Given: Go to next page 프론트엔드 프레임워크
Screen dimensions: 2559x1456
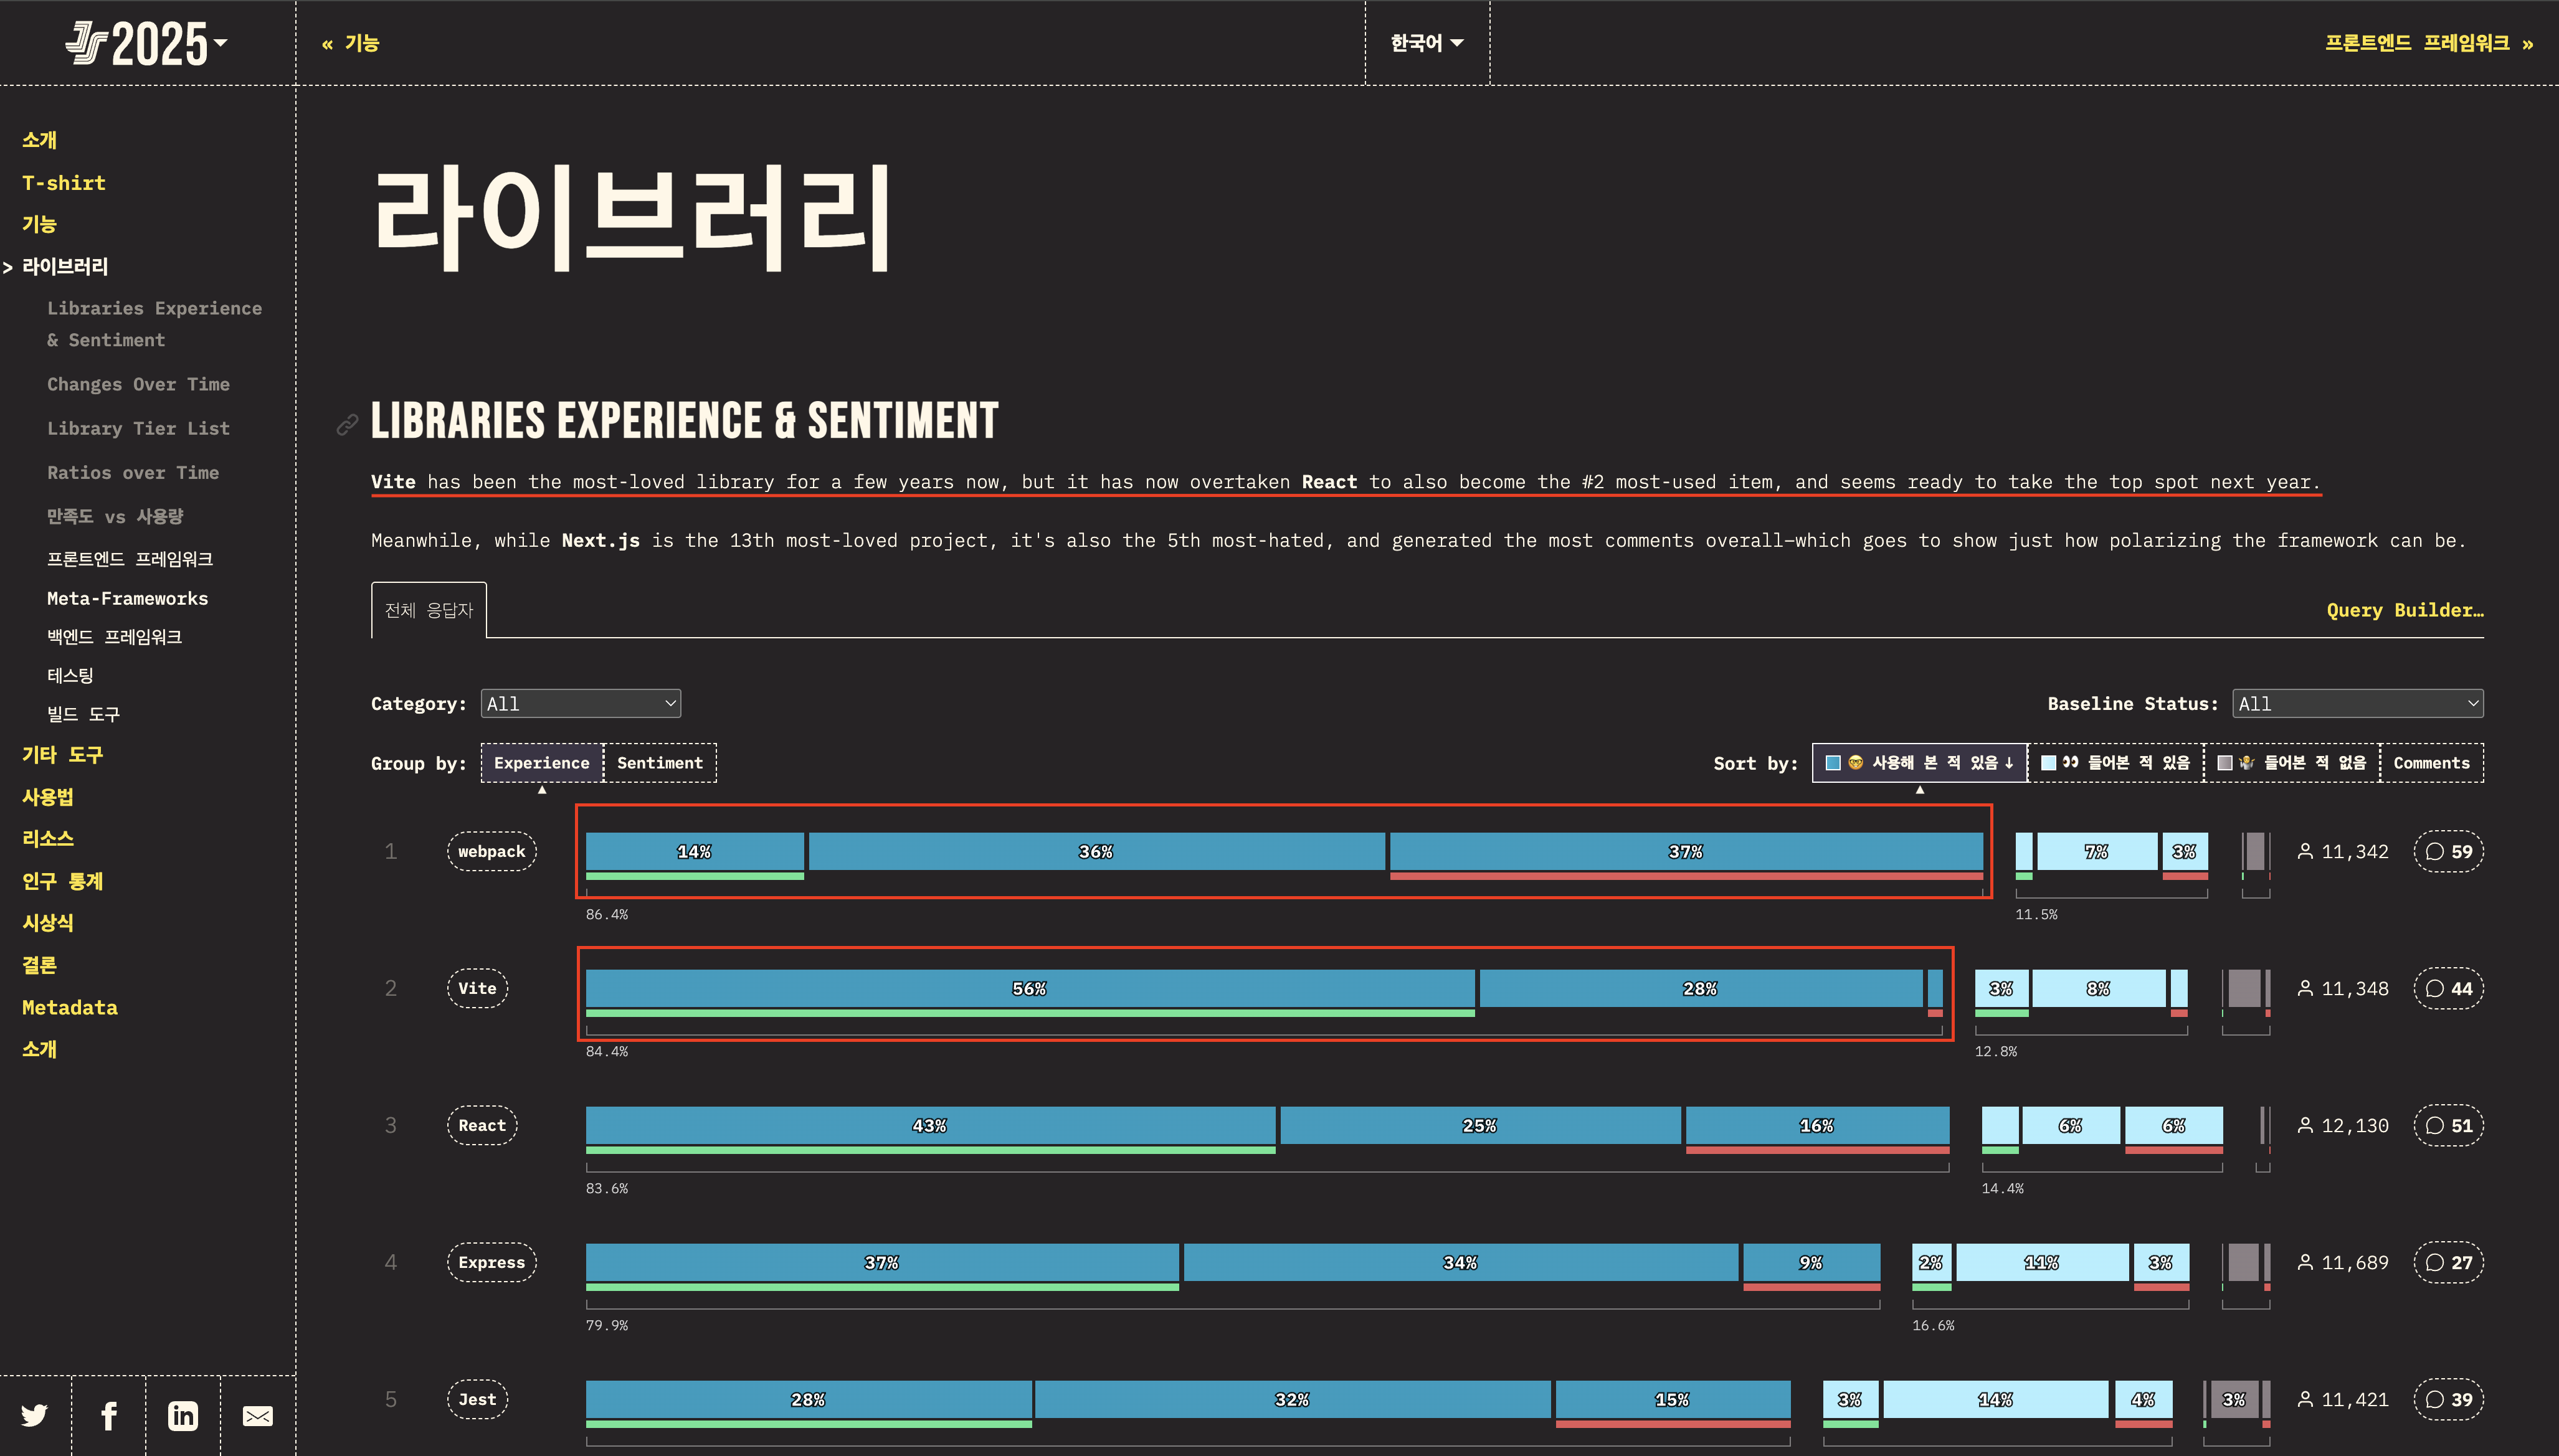Looking at the screenshot, I should pos(2428,43).
